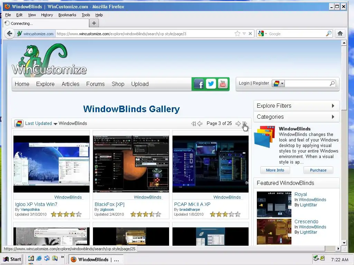Expand the Explore Filters panel
The height and width of the screenshot is (265, 354).
point(296,106)
